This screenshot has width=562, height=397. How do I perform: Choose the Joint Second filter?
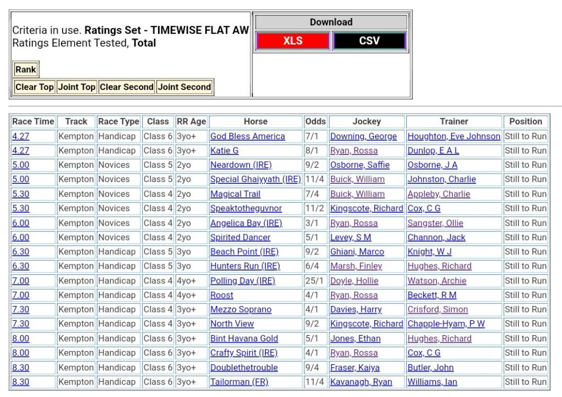tap(184, 87)
